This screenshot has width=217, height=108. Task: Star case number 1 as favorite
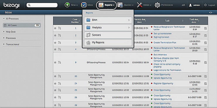55,28
